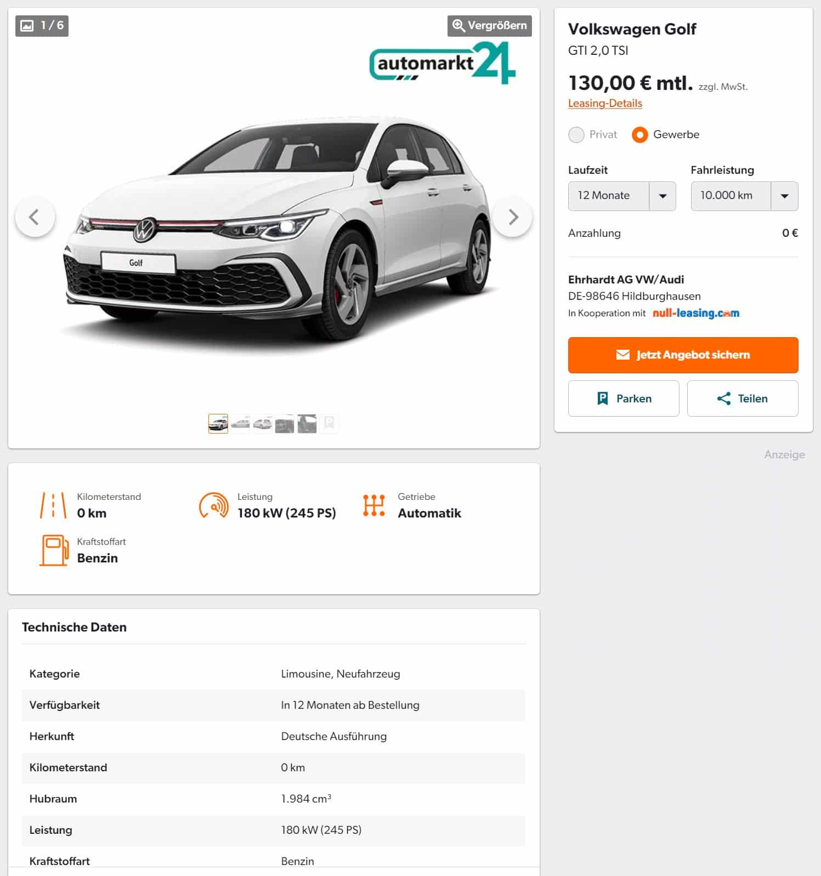This screenshot has width=821, height=876.
Task: Go to the previous car image arrow
Action: tap(35, 217)
